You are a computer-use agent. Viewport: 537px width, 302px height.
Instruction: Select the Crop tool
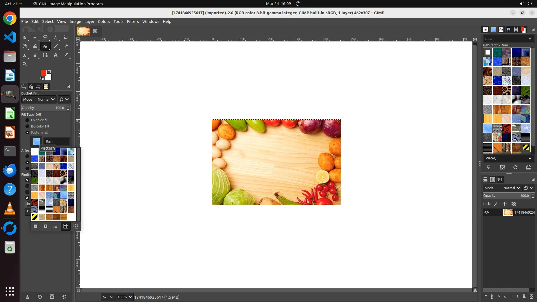[66, 37]
